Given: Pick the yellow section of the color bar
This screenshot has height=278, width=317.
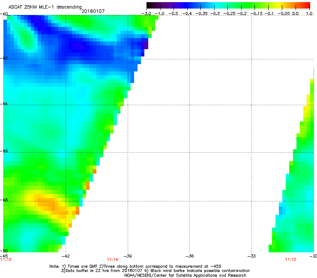Looking at the screenshot, I should 278,6.
